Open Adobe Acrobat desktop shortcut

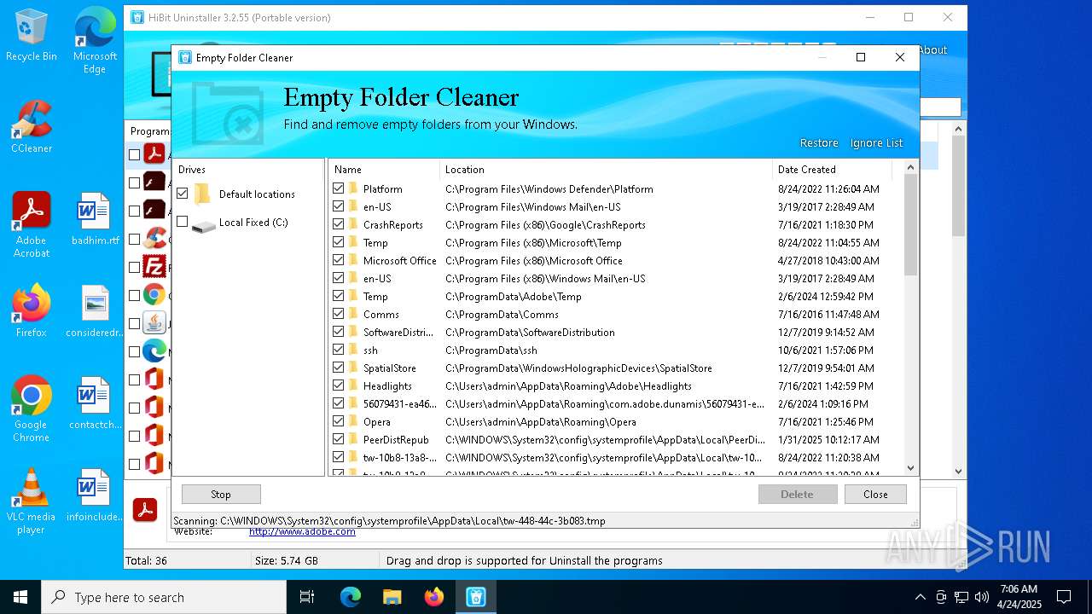point(32,224)
